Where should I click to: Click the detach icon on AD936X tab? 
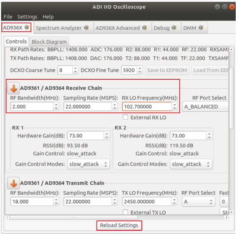coord(27,27)
